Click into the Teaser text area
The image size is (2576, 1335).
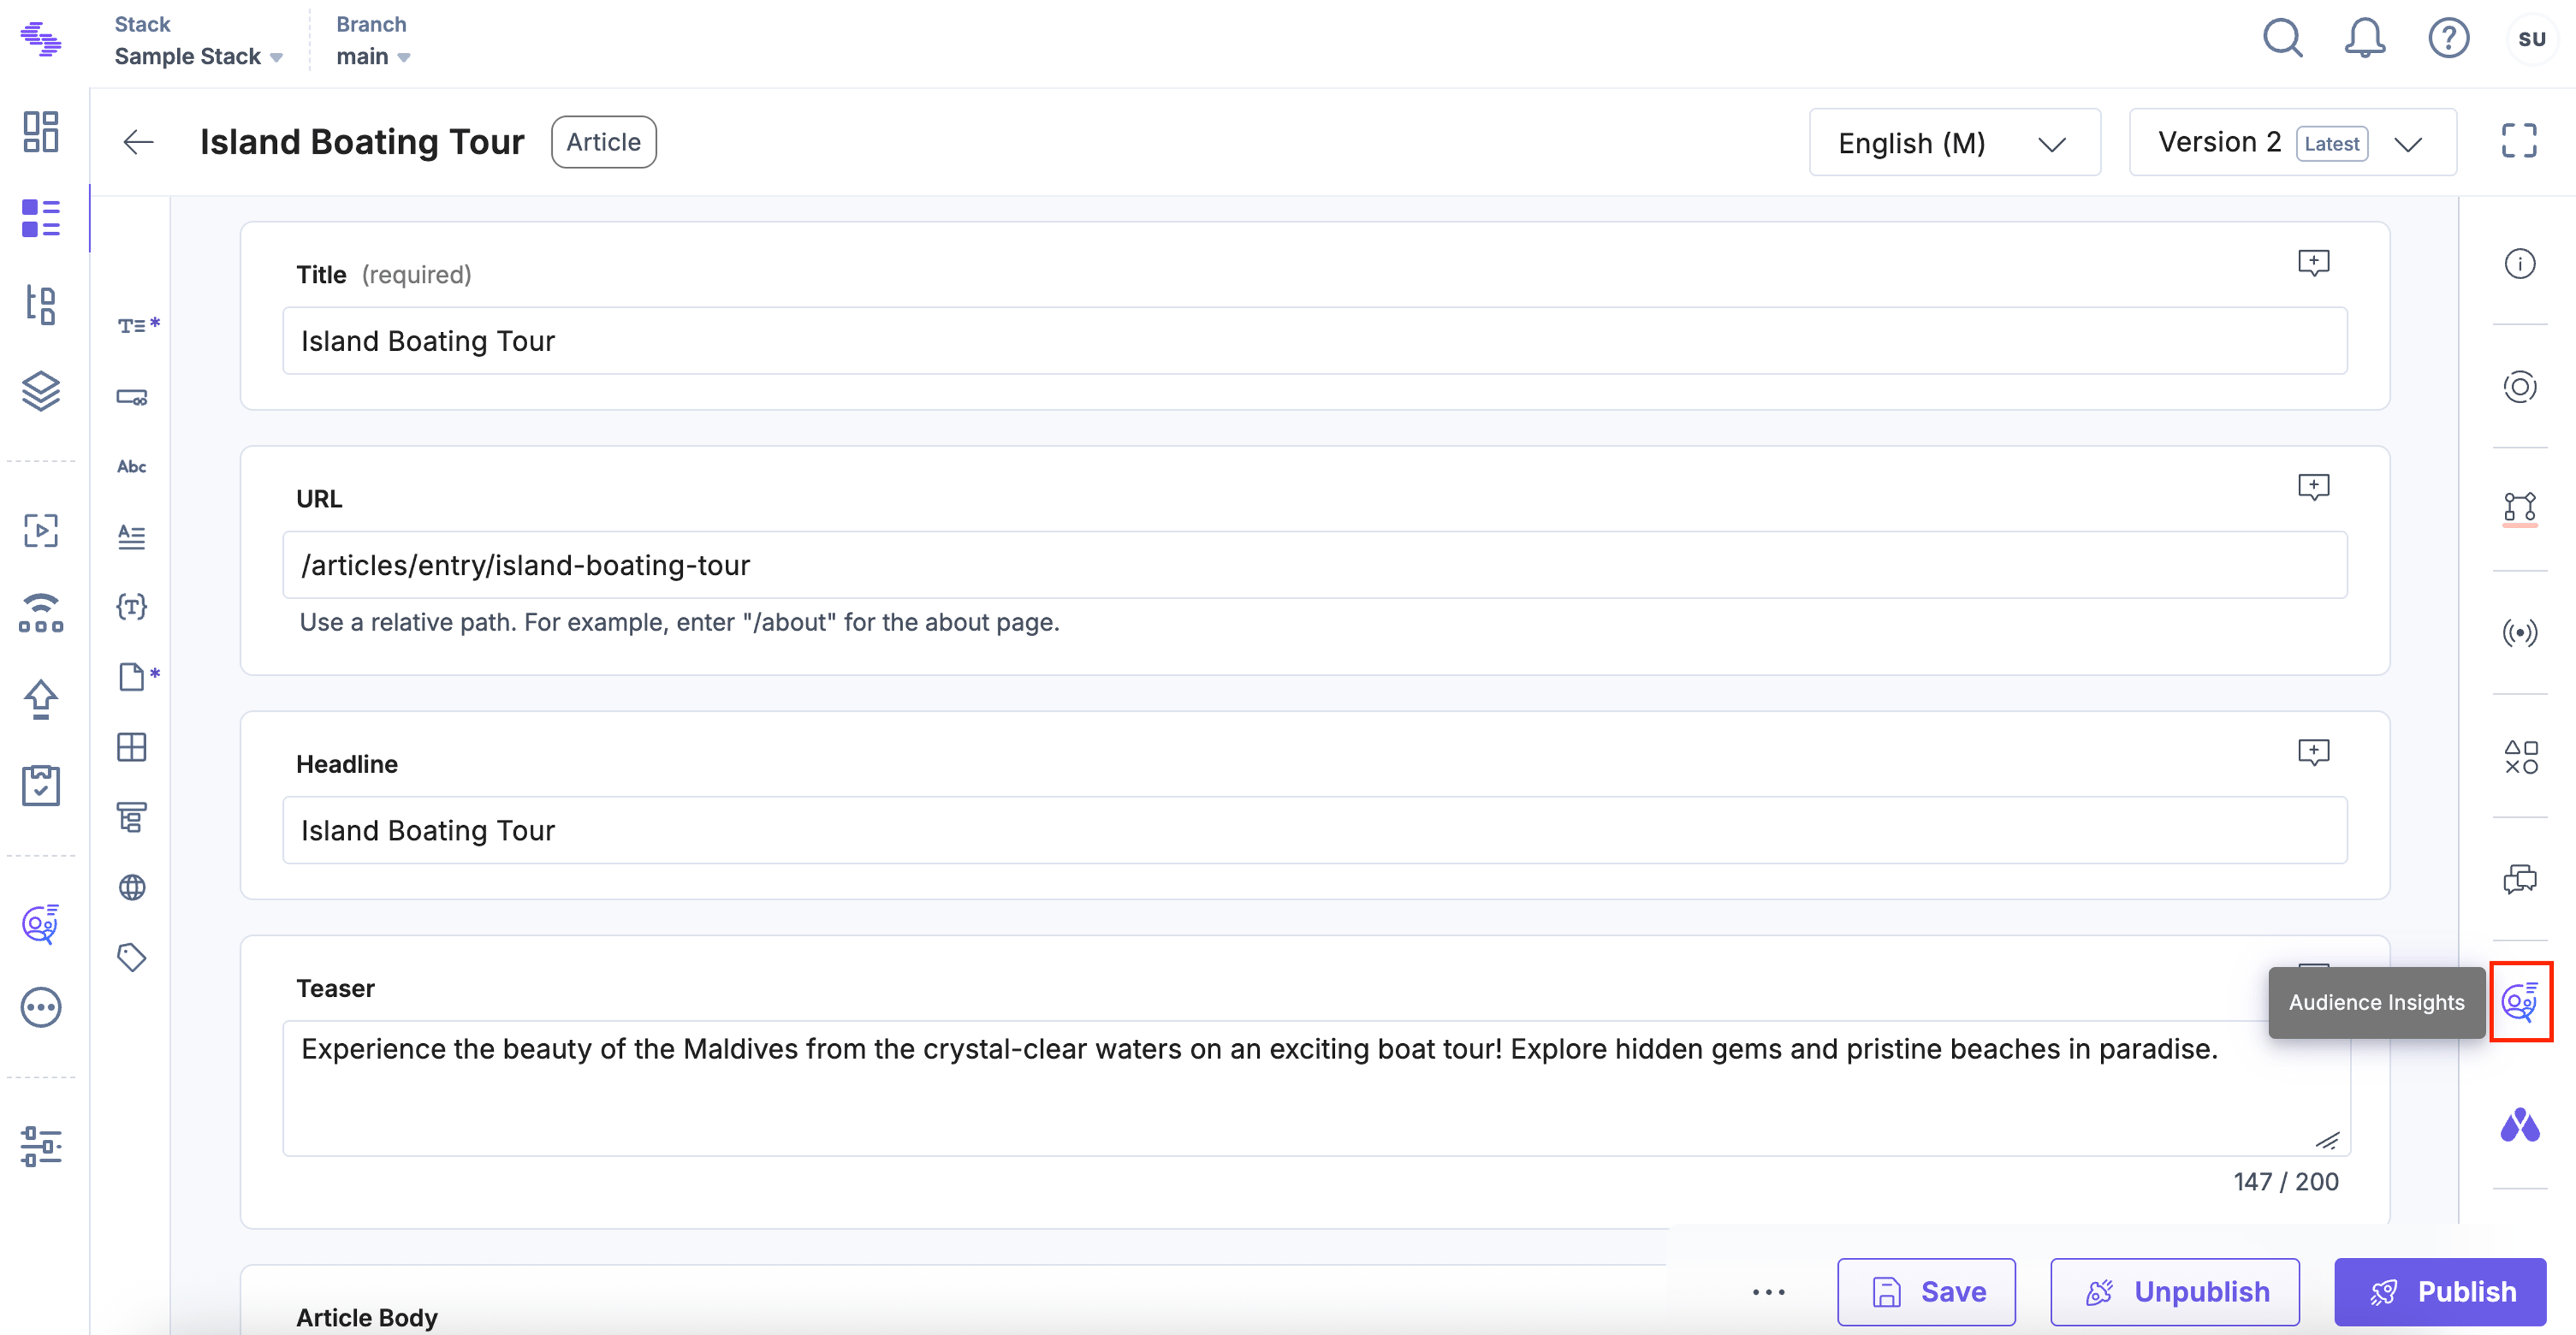pyautogui.click(x=1315, y=1088)
